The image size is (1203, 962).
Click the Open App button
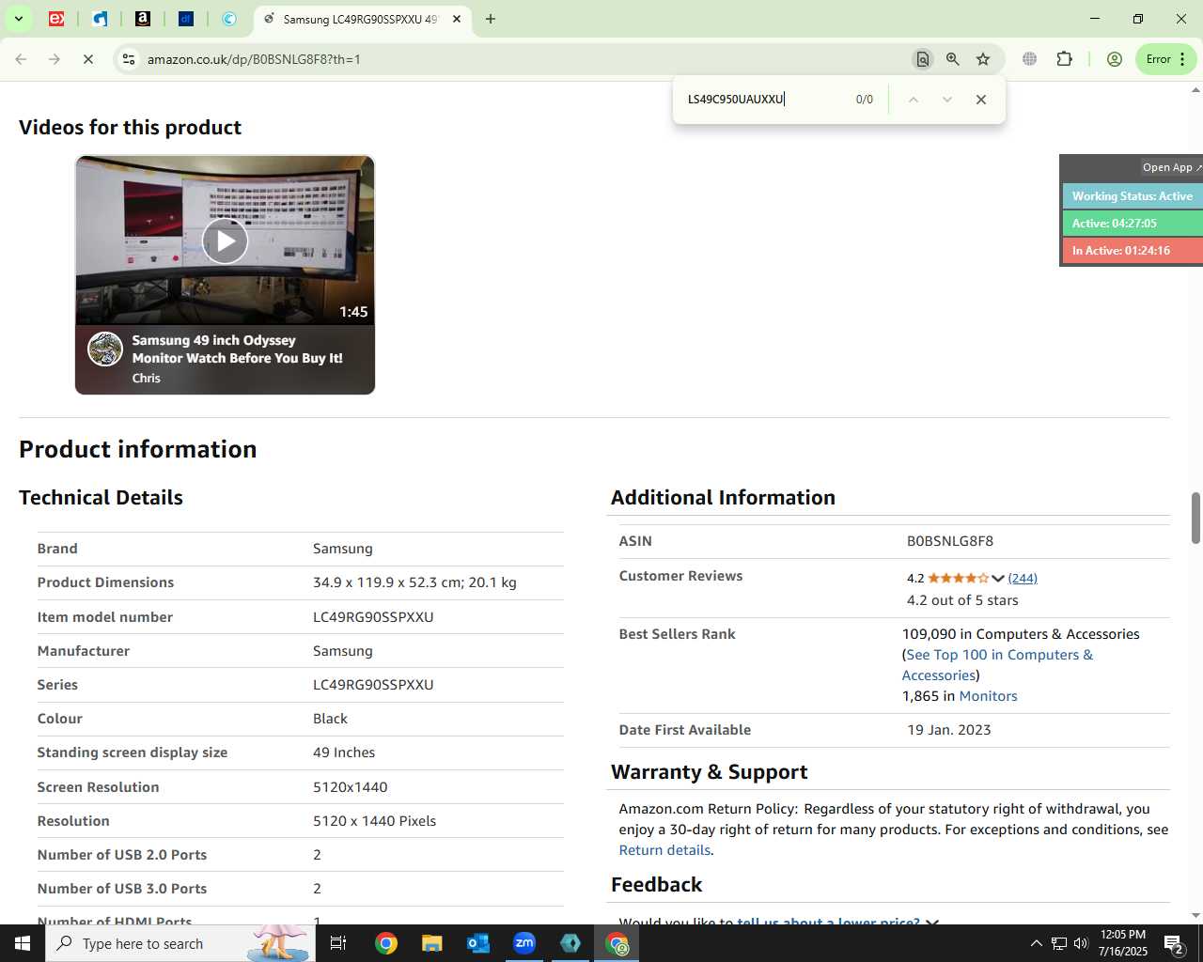pyautogui.click(x=1171, y=167)
